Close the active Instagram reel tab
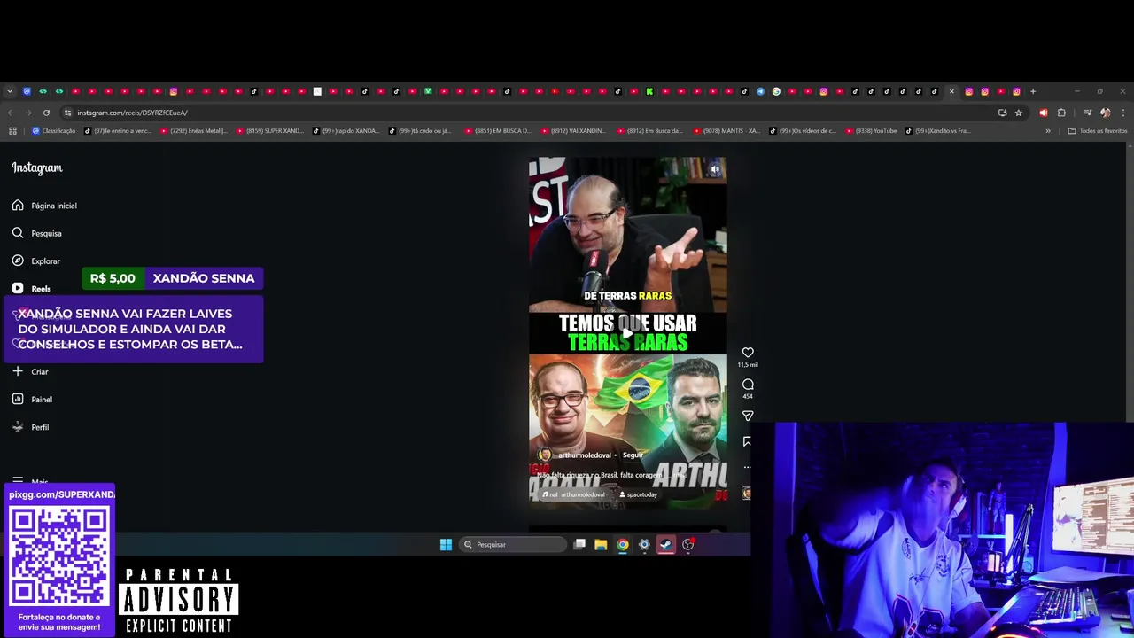Image resolution: width=1134 pixels, height=638 pixels. coord(951,91)
